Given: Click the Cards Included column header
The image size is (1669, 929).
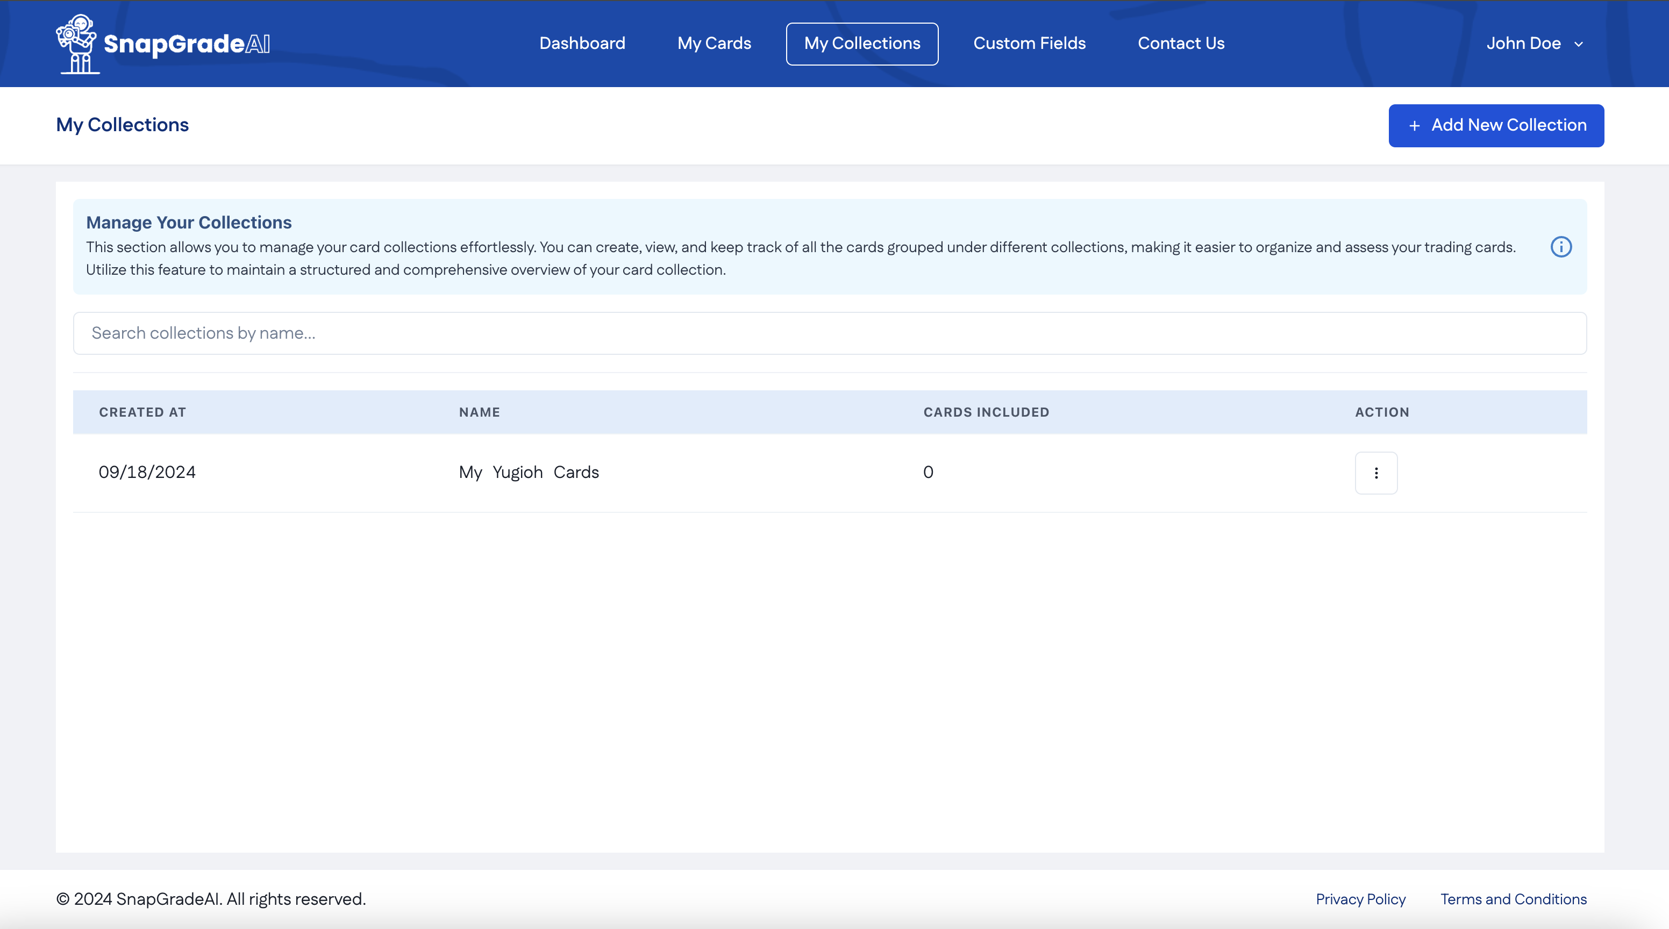Looking at the screenshot, I should coord(986,412).
